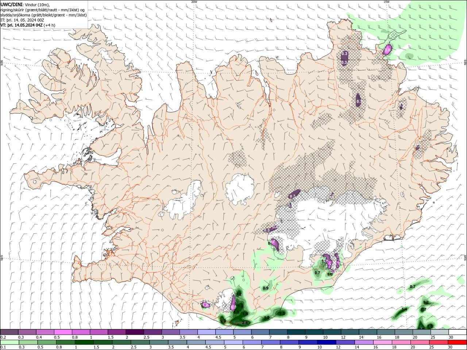Select upper-row white swatch starting at 30
The height and width of the screenshot is (350, 467).
(458, 332)
